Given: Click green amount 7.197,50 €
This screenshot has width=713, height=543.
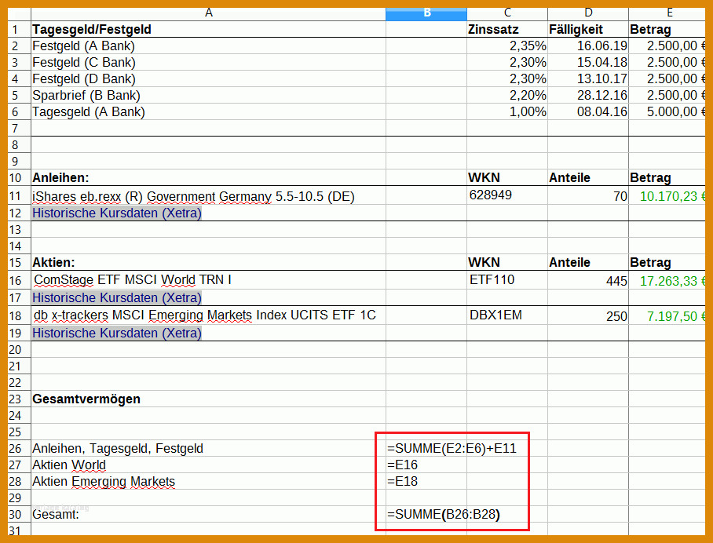Looking at the screenshot, I should (667, 316).
